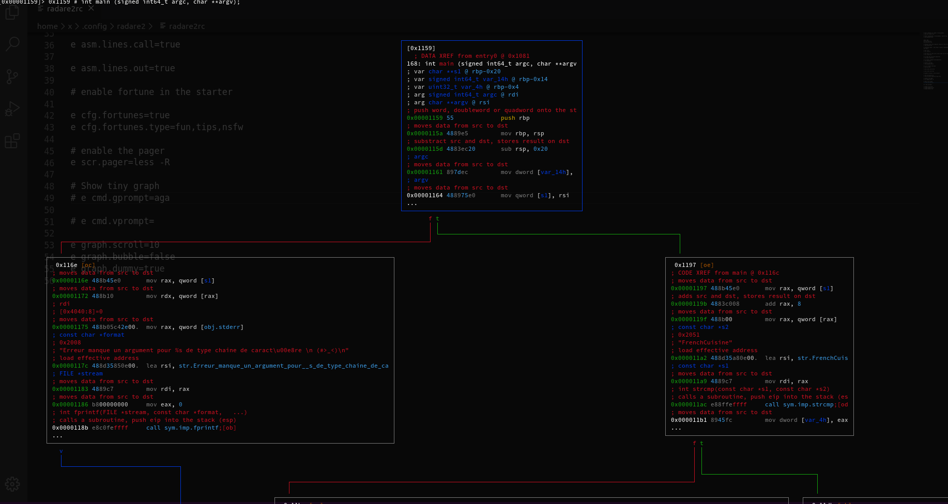This screenshot has width=948, height=504.
Task: Open the Extensions view icon
Action: pos(12,141)
